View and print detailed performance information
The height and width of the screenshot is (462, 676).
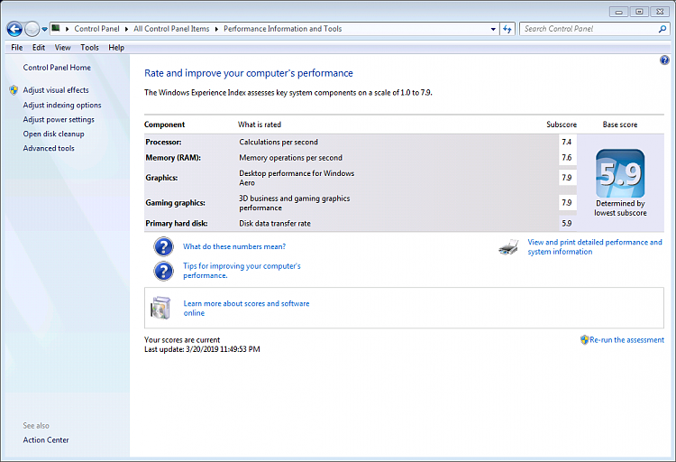click(595, 247)
